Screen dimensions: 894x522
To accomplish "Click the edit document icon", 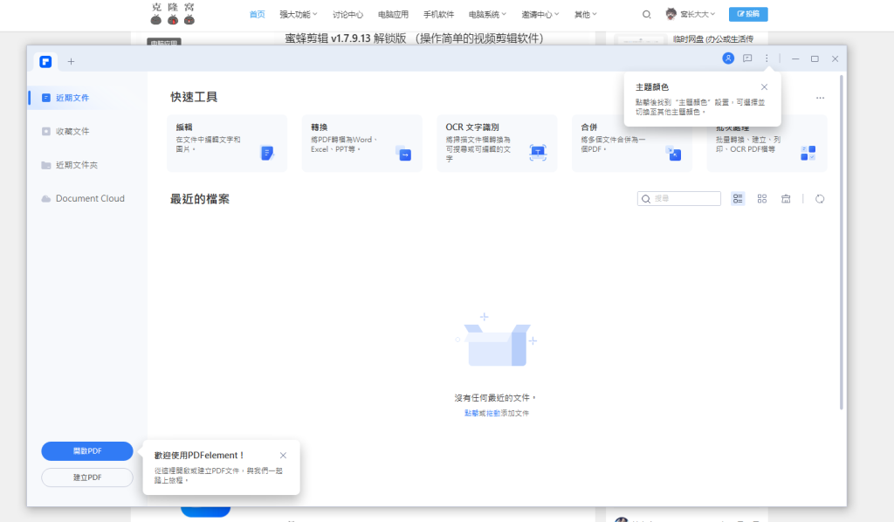I will [x=267, y=154].
